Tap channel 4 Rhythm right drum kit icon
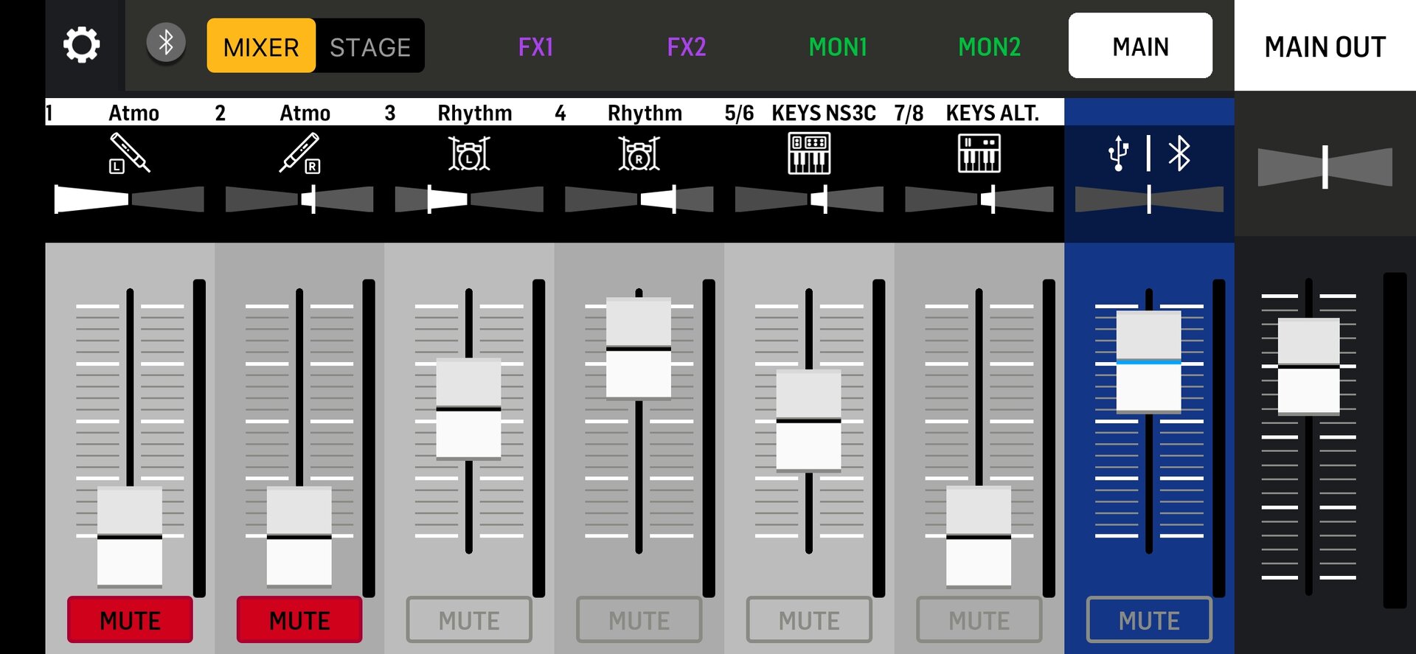This screenshot has height=654, width=1416. pyautogui.click(x=639, y=153)
